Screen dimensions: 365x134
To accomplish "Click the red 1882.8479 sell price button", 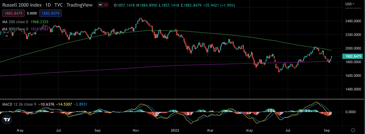I will [13, 13].
